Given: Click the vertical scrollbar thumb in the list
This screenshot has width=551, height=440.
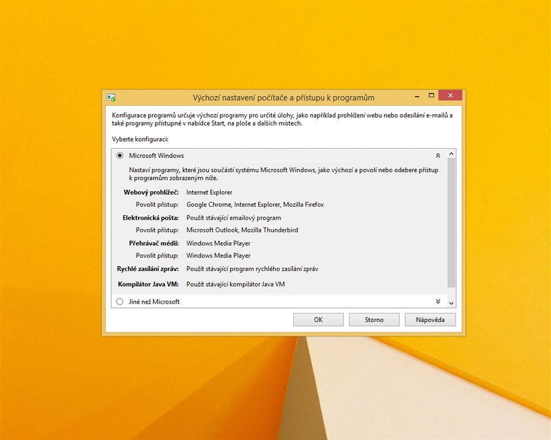Looking at the screenshot, I should [x=451, y=223].
